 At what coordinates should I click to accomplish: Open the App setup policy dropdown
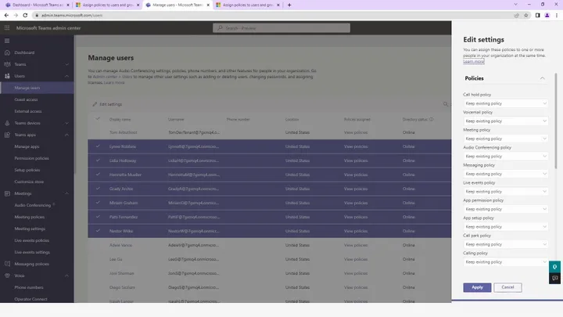(505, 227)
